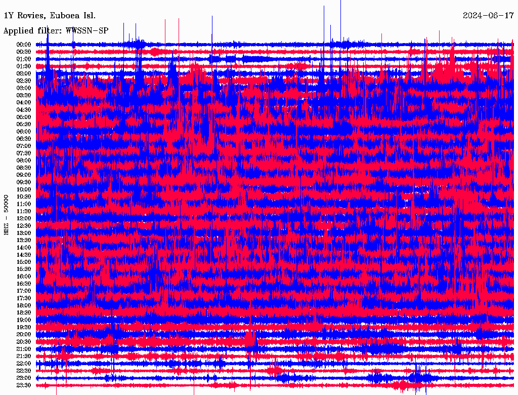Image resolution: width=518 pixels, height=395 pixels.
Task: Select the 19:00 time label
Action: 24,320
